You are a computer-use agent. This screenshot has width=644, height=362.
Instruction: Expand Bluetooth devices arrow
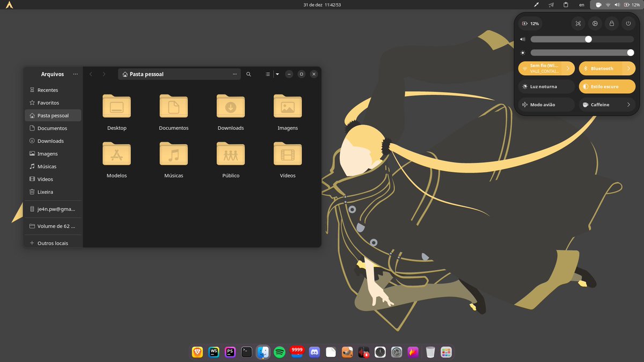pyautogui.click(x=629, y=69)
